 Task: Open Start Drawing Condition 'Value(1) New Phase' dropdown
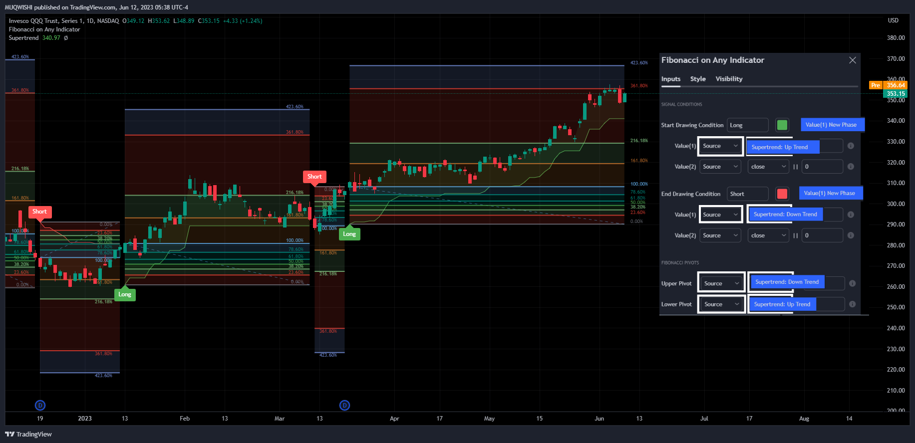pyautogui.click(x=832, y=125)
